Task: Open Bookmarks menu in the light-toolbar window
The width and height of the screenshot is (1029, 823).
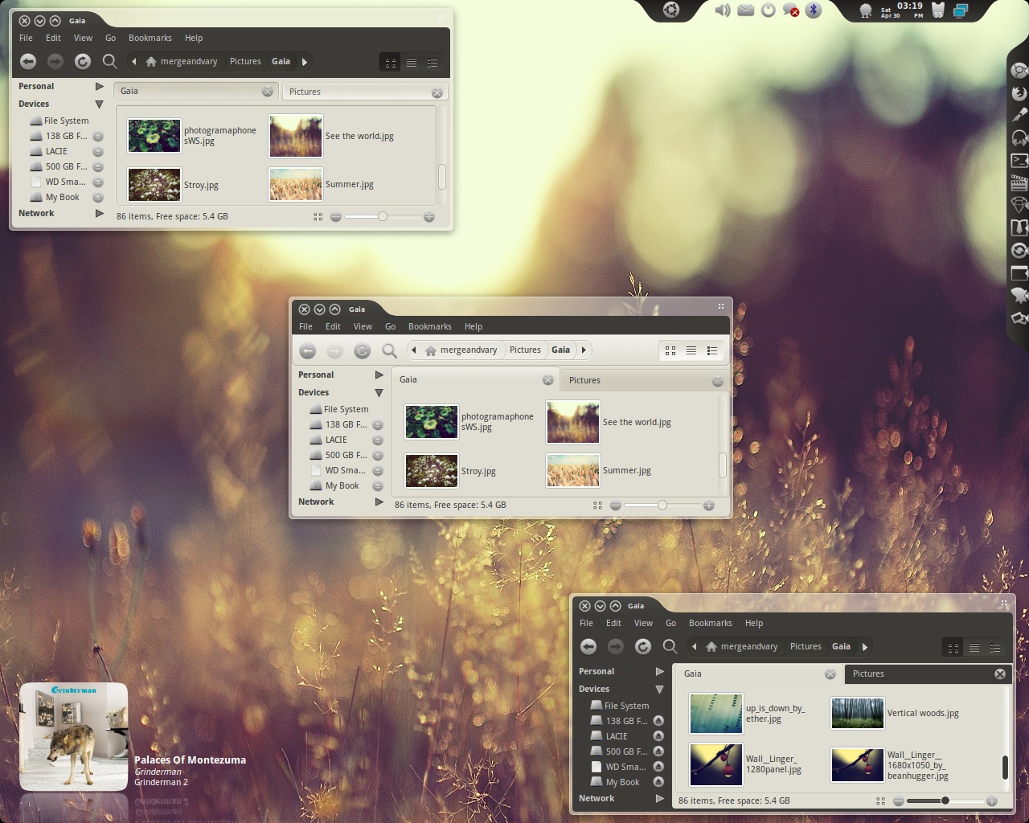Action: (x=430, y=326)
